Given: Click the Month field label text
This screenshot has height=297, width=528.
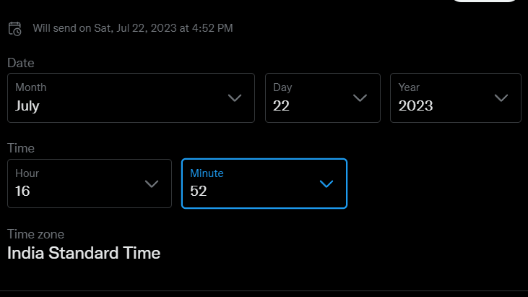Looking at the screenshot, I should click(30, 87).
